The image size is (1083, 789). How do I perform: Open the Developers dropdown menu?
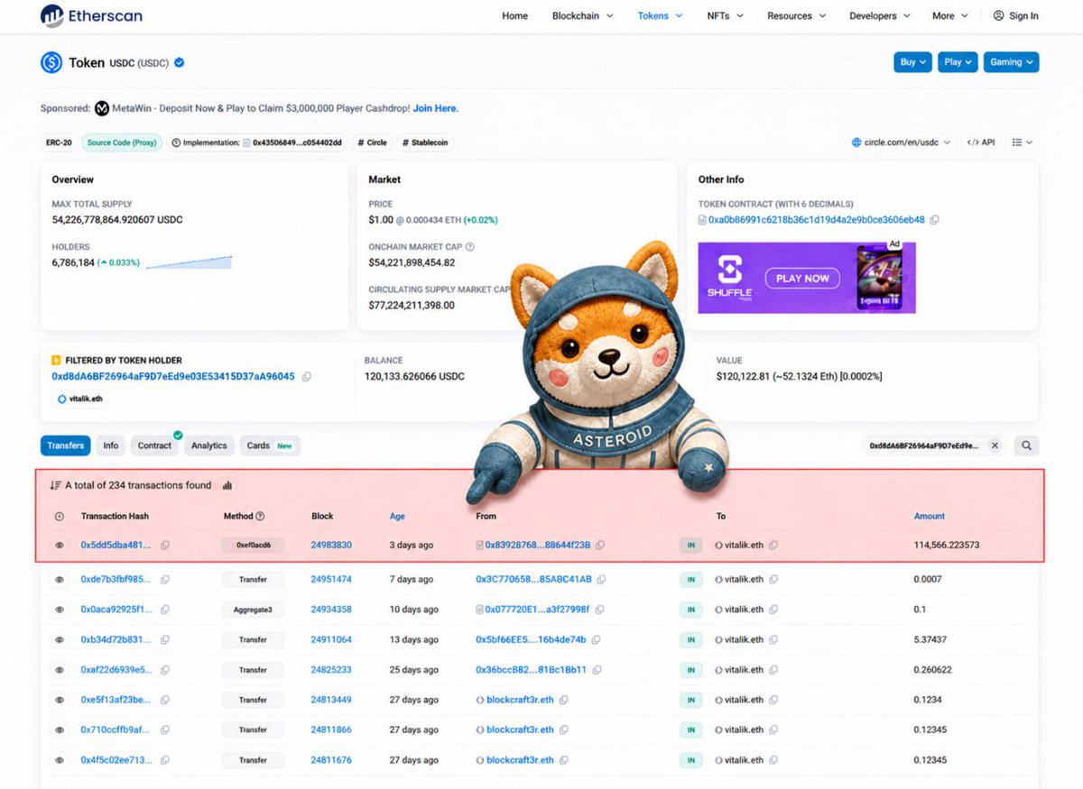(x=880, y=15)
